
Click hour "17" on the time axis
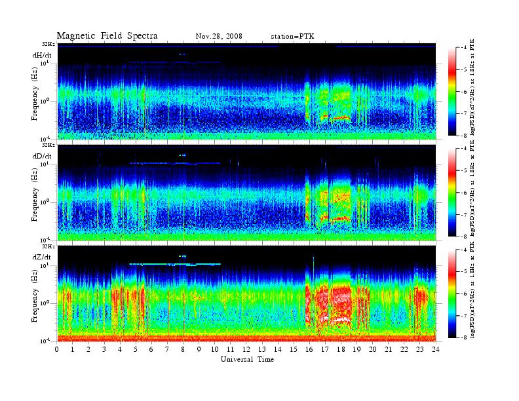[325, 349]
